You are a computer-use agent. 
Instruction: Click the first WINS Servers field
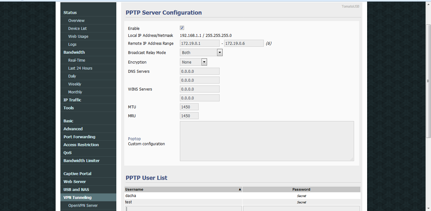pos(200,89)
